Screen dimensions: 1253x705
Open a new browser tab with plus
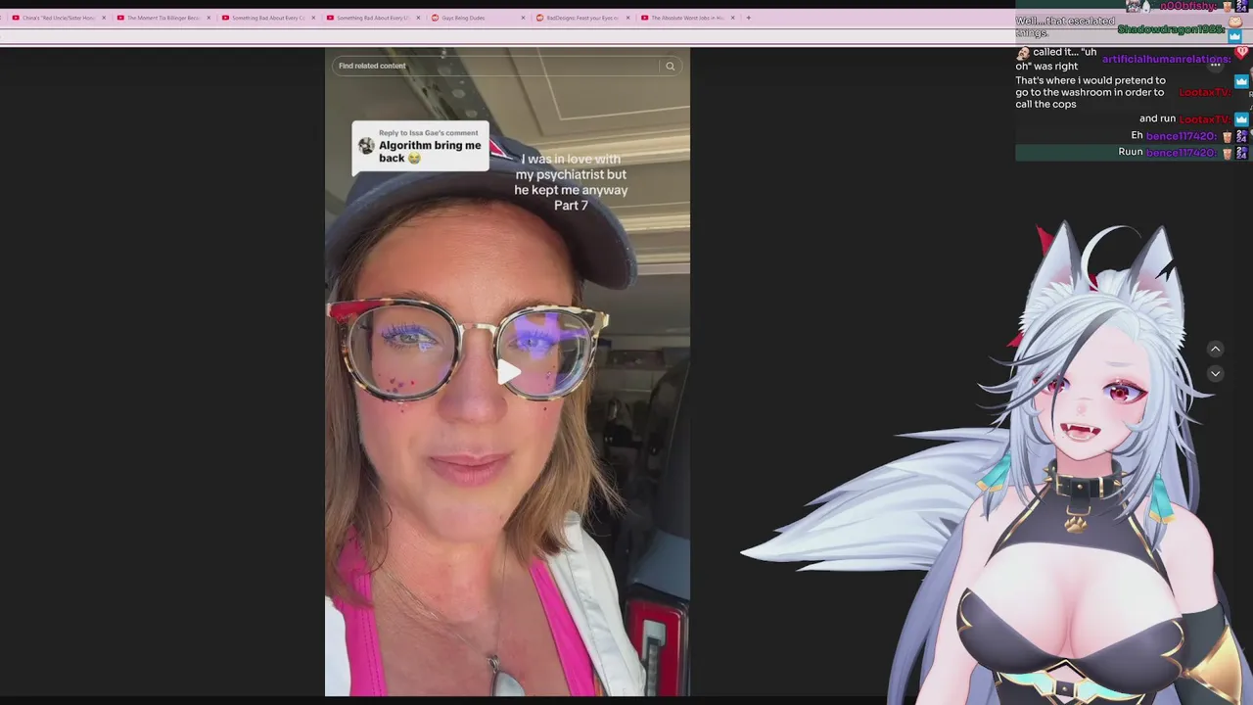(x=749, y=18)
